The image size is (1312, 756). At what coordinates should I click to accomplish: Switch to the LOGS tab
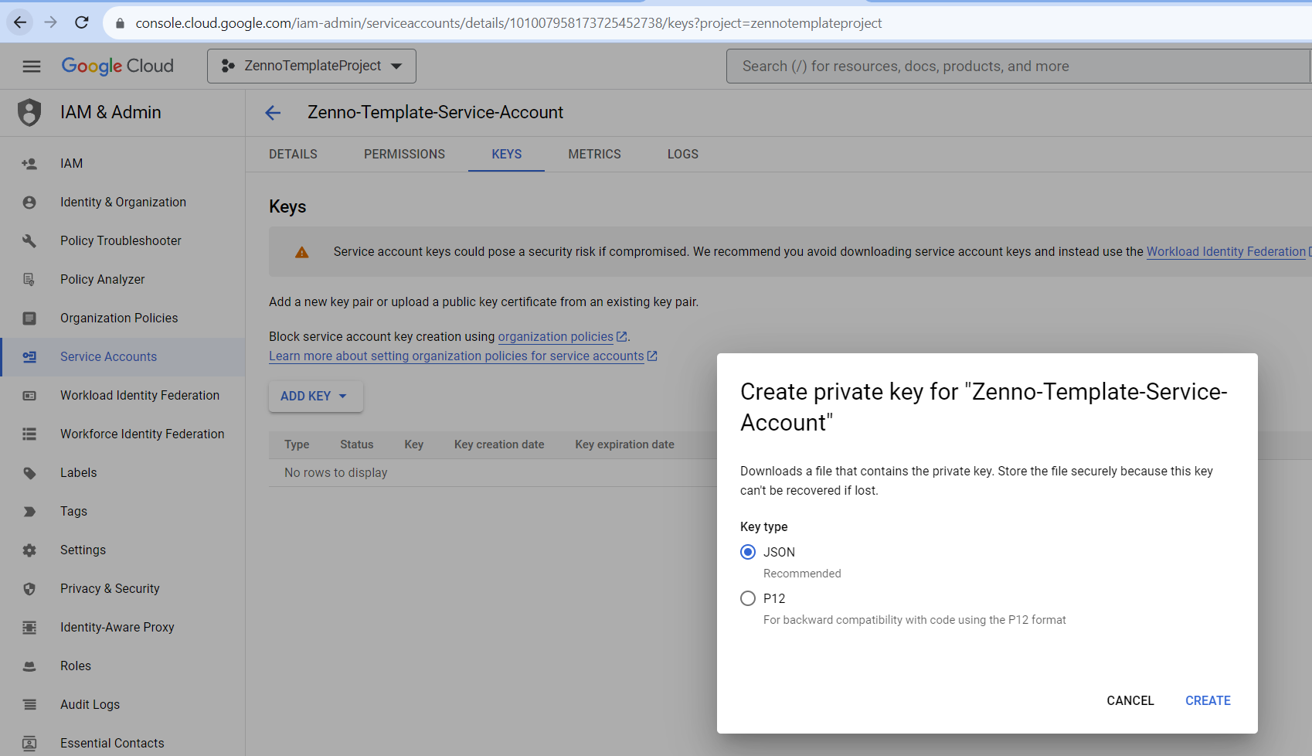[682, 154]
